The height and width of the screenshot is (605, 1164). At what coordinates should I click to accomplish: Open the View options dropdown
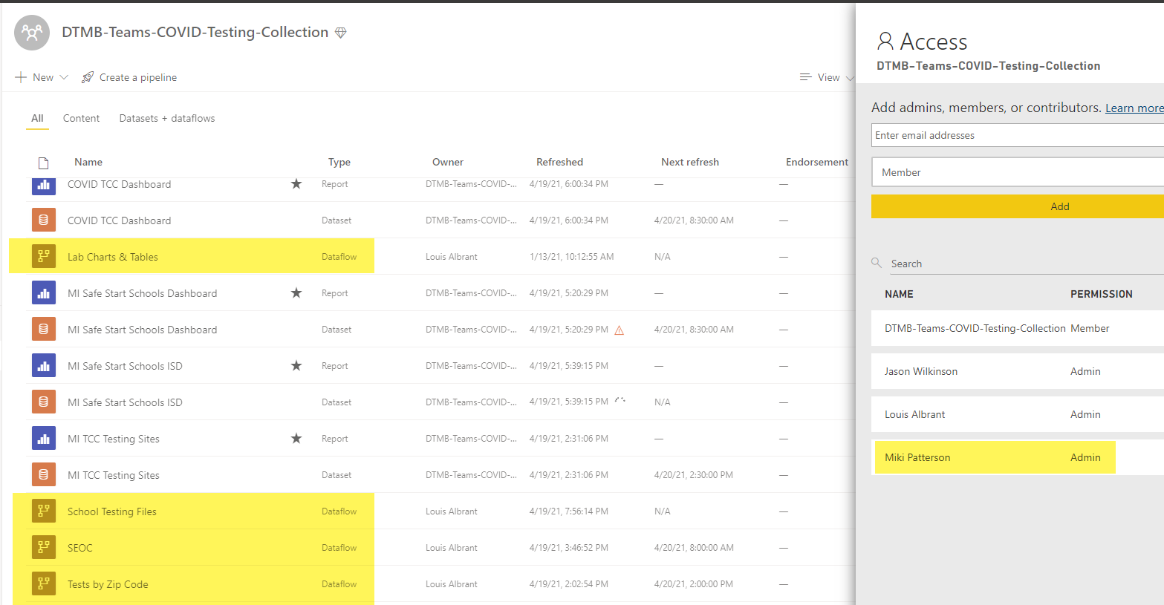(827, 77)
